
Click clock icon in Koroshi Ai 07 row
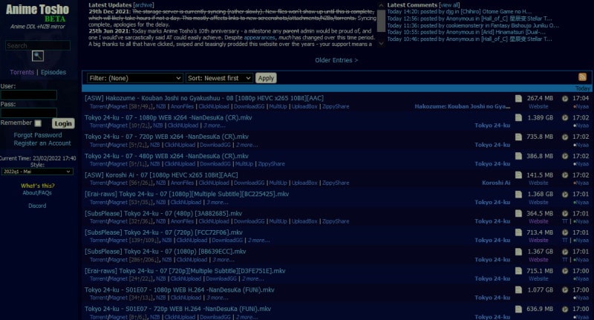565,175
